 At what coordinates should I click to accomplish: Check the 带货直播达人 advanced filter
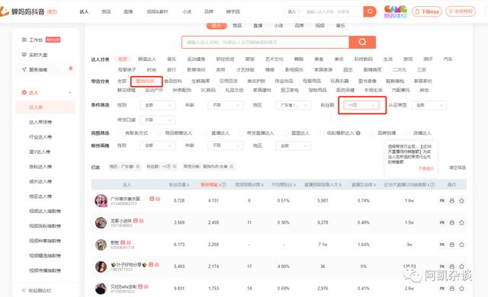point(241,133)
